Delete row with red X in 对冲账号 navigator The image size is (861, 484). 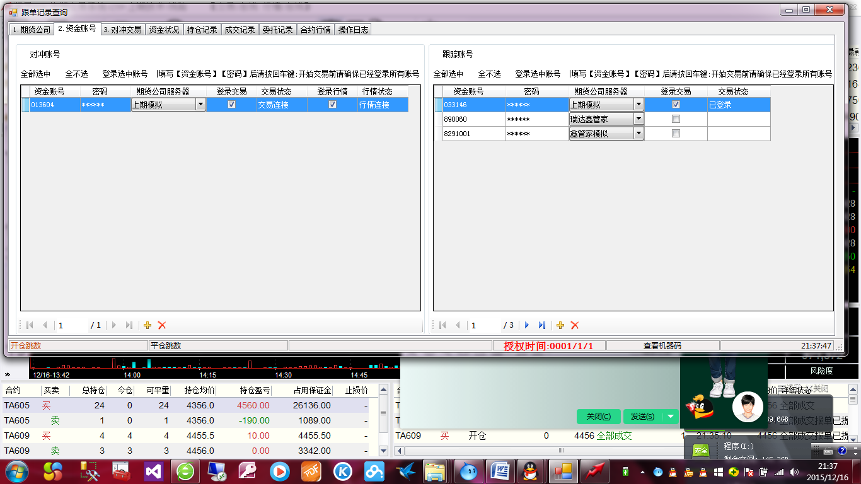pyautogui.click(x=162, y=325)
